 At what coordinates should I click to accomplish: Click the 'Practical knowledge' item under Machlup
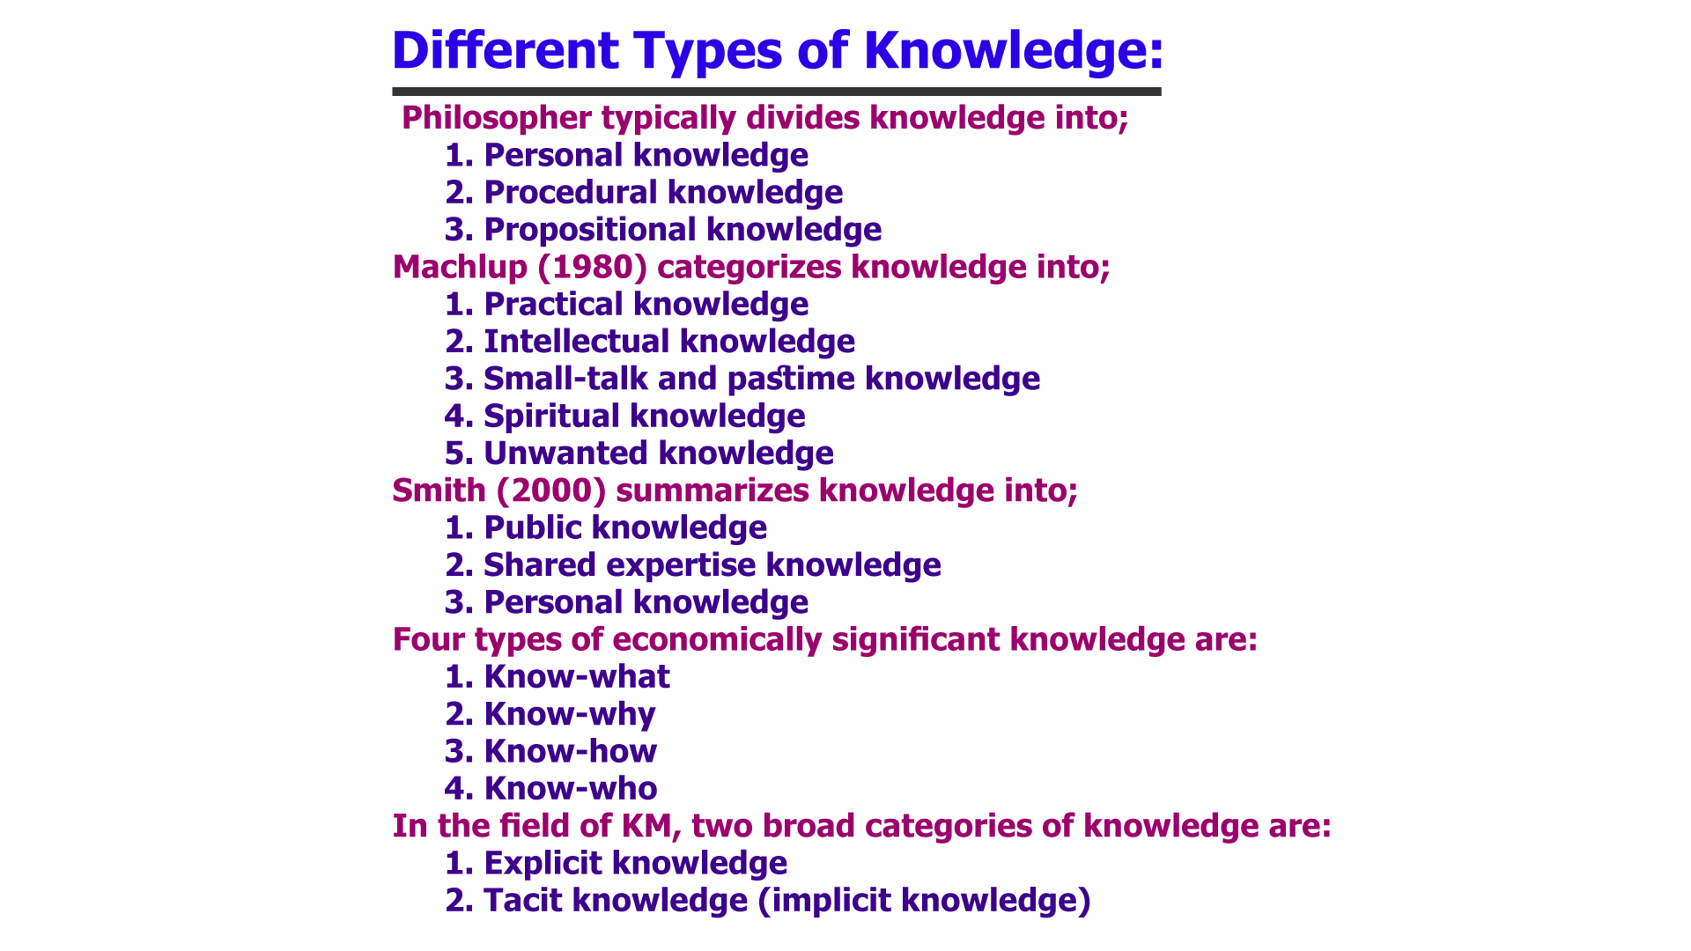click(646, 303)
